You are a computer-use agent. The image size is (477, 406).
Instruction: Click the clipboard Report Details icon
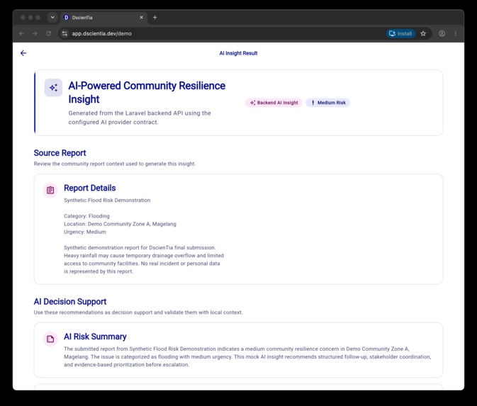(50, 191)
